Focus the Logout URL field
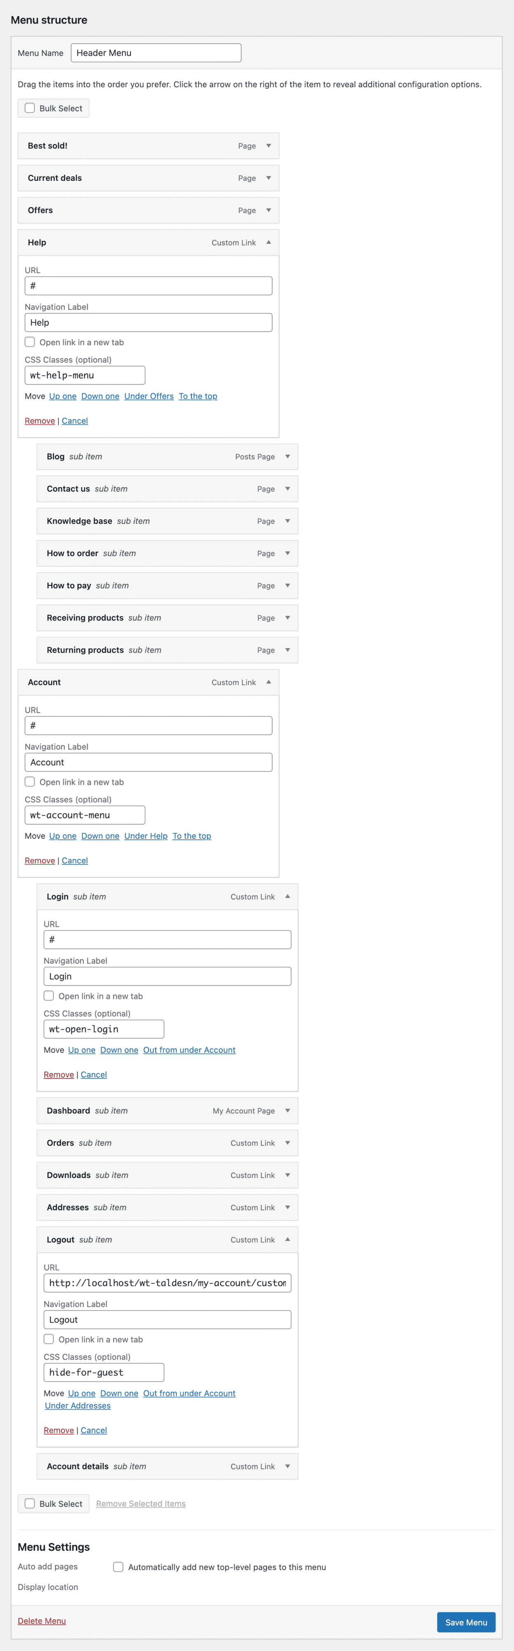 pyautogui.click(x=167, y=1282)
